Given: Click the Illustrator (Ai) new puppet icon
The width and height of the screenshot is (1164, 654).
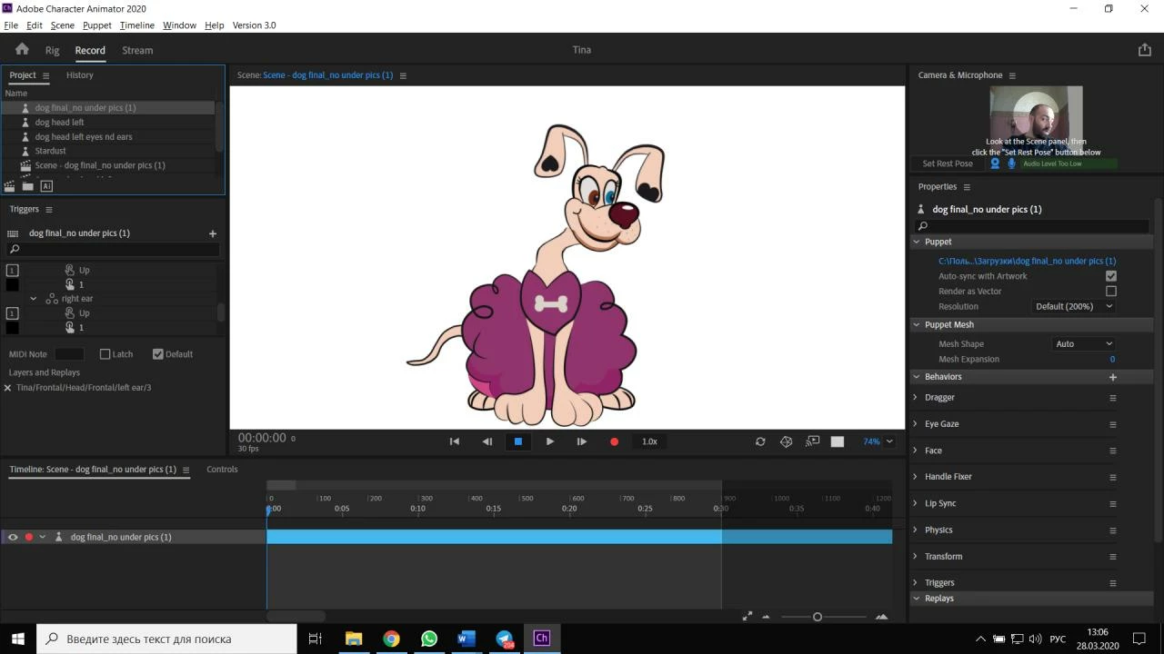Looking at the screenshot, I should pyautogui.click(x=46, y=186).
